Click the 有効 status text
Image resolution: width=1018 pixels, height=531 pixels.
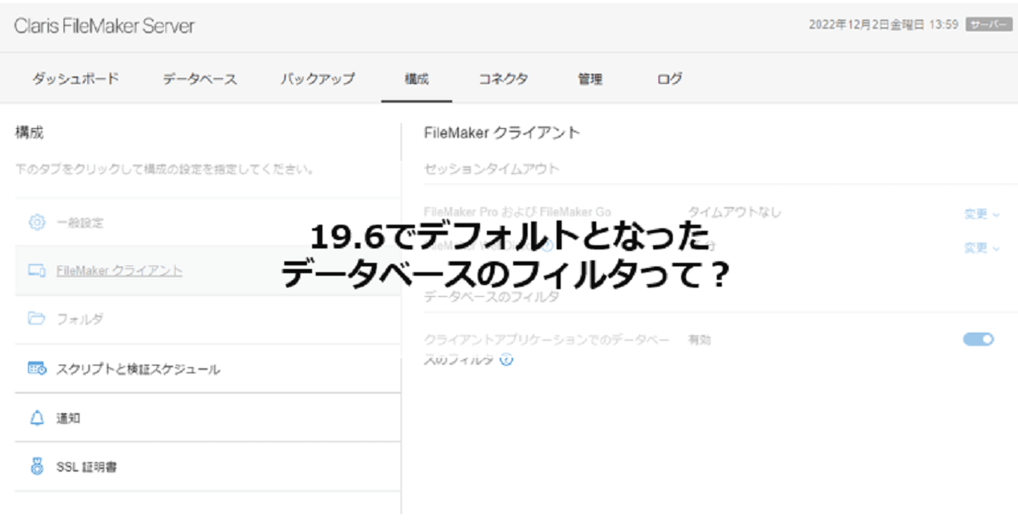[x=700, y=340]
